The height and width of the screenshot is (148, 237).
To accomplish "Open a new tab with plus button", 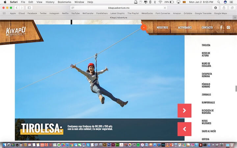I will tap(234, 17).
